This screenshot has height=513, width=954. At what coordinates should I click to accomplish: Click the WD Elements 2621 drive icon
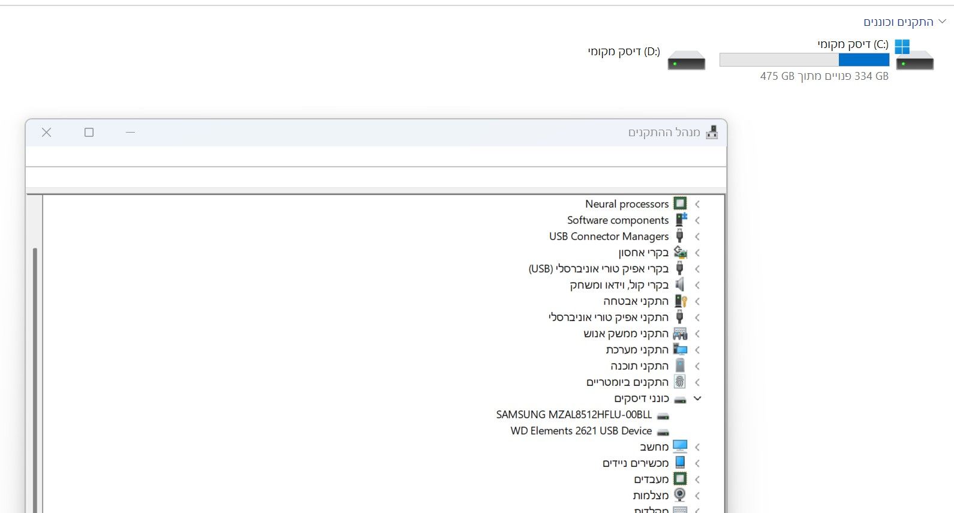(x=663, y=431)
